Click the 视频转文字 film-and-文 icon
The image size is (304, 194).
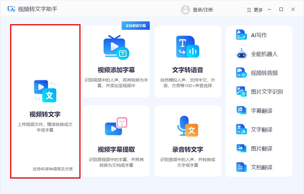[x=45, y=91]
